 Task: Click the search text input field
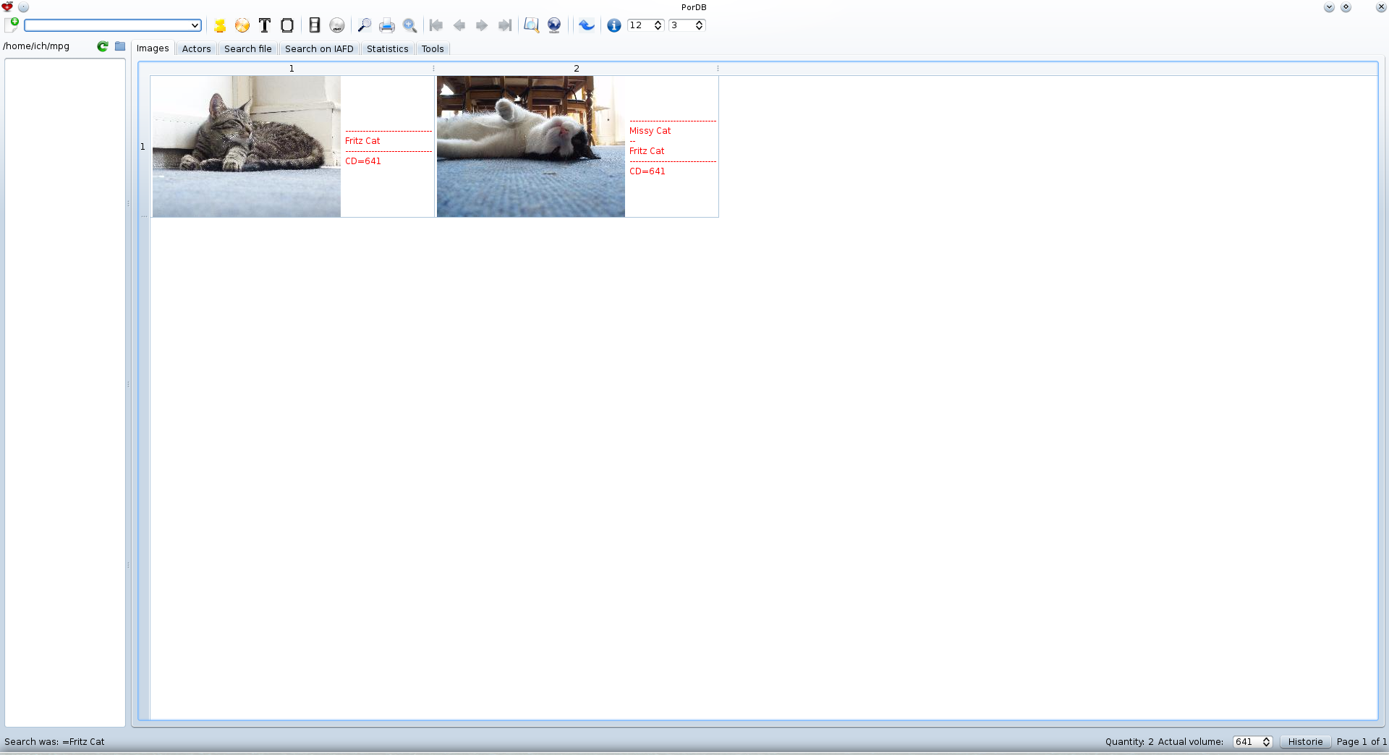(107, 25)
